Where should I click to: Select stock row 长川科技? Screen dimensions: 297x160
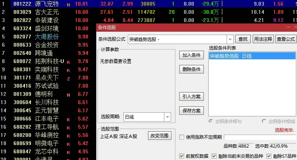click(x=47, y=102)
